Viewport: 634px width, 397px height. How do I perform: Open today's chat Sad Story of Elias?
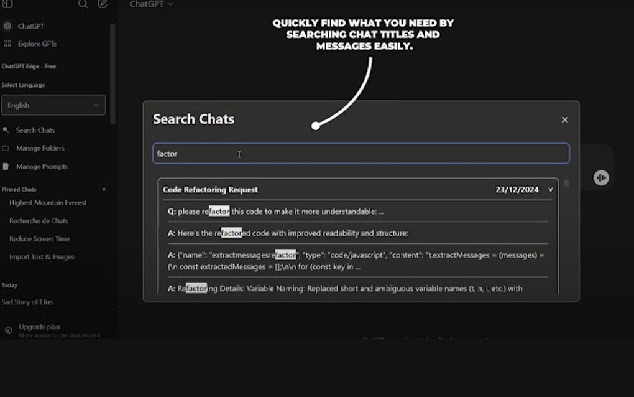point(27,302)
